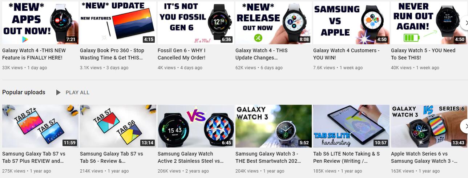Click title 'Fossil Gen 6 - WHY I Cancelled'
This screenshot has height=178, width=468.
coord(182,54)
